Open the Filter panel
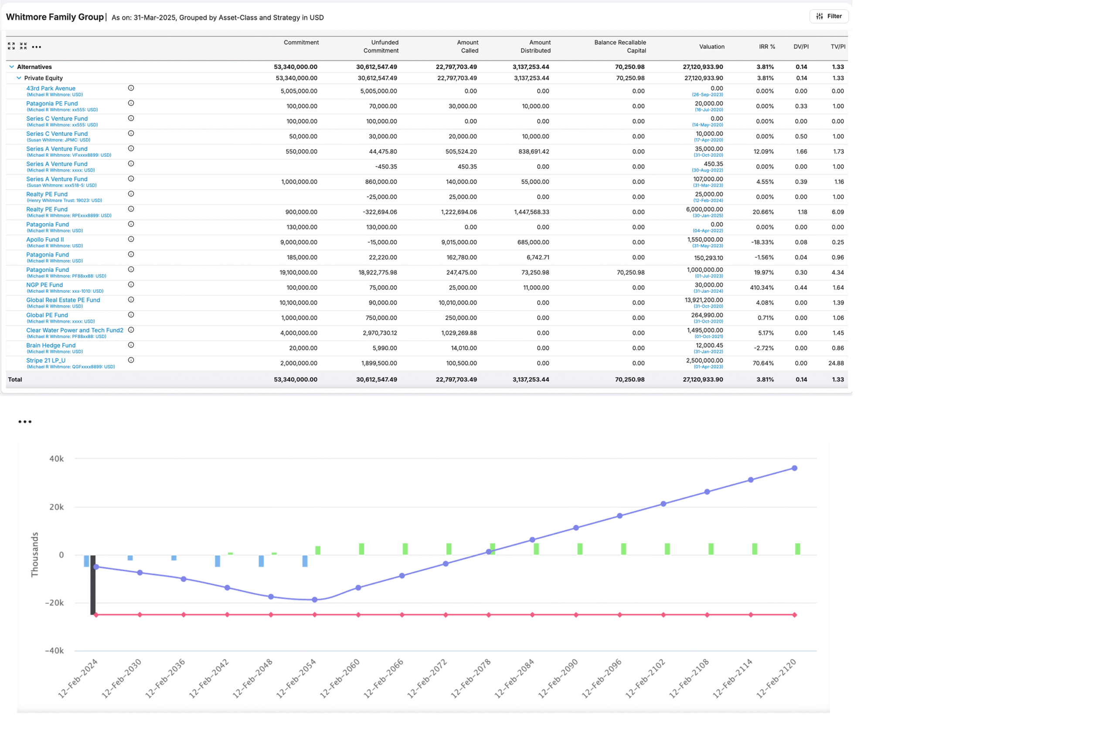The image size is (1116, 746). pyautogui.click(x=829, y=16)
